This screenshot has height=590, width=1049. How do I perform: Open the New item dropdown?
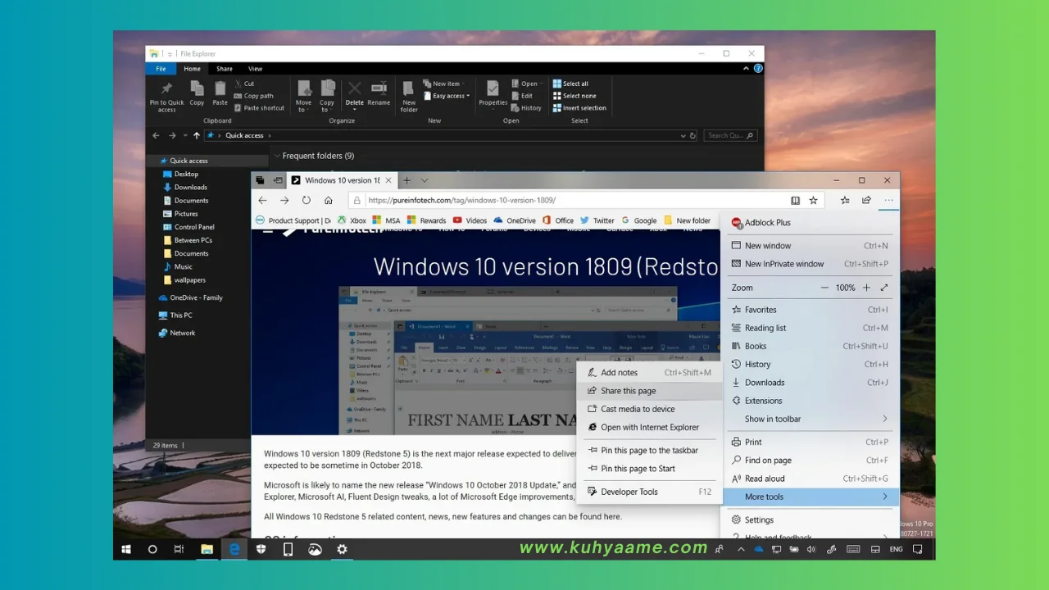pos(443,84)
